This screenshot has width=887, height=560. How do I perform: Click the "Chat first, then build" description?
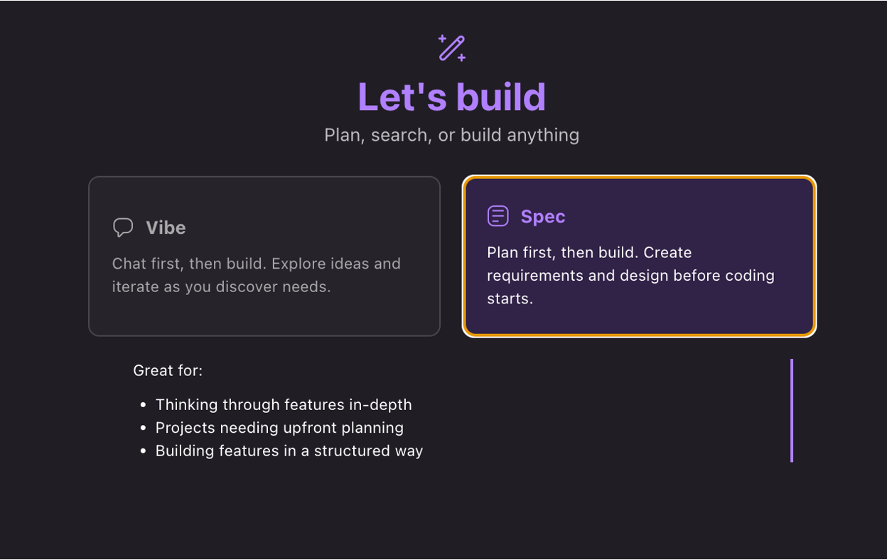pos(257,275)
